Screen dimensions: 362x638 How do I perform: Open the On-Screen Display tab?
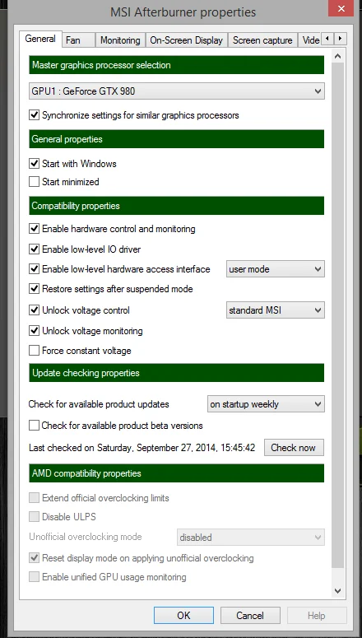186,40
